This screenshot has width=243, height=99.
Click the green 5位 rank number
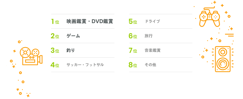point(133,22)
